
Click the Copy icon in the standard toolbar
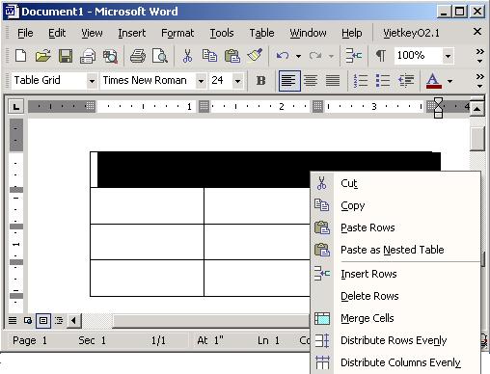[x=209, y=56]
